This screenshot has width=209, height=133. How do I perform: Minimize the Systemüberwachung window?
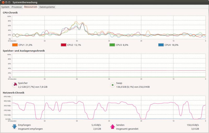pyautogui.click(x=6, y=2)
